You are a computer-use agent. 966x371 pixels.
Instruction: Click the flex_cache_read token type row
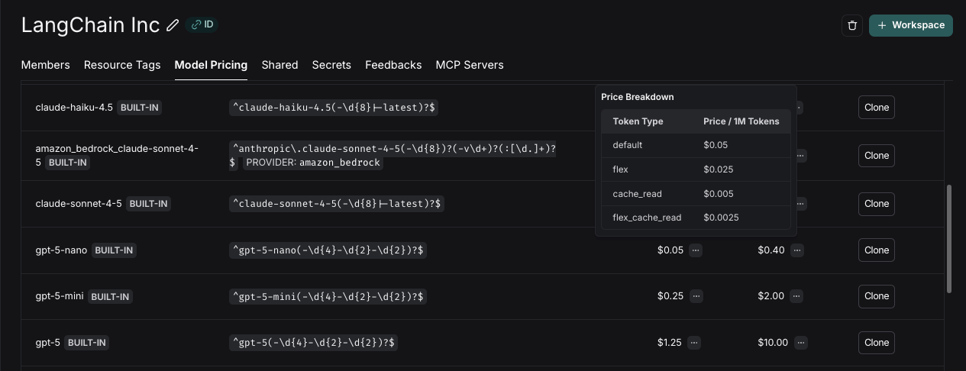[x=696, y=218]
